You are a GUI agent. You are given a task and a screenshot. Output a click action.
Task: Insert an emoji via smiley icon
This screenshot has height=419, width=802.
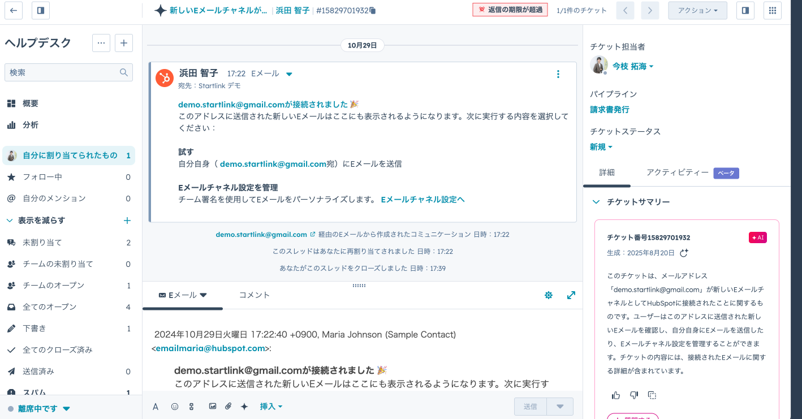175,406
